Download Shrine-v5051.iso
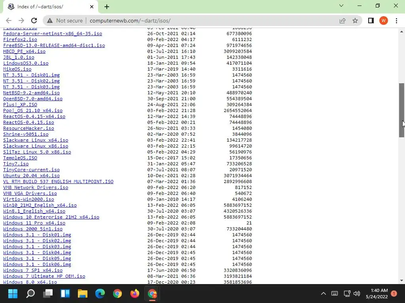This screenshot has height=303, width=405. 26,134
